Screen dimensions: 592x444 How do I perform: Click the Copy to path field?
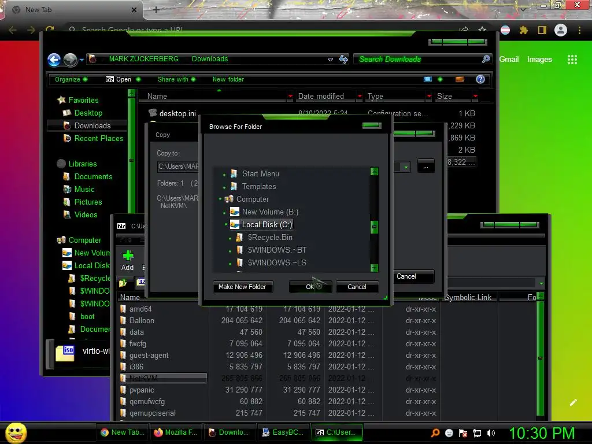(x=178, y=166)
